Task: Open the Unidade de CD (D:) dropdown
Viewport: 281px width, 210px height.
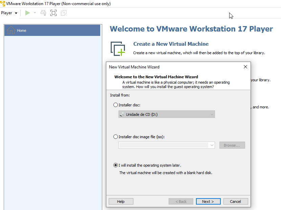Action: pos(167,114)
